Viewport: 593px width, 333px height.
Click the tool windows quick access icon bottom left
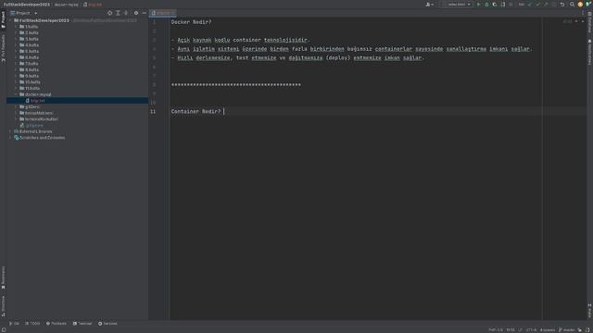pyautogui.click(x=4, y=330)
